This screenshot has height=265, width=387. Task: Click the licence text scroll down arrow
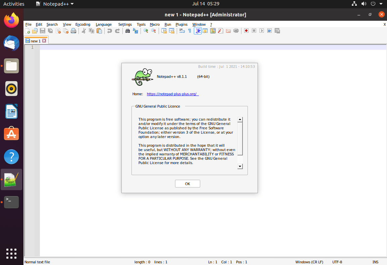(x=240, y=166)
